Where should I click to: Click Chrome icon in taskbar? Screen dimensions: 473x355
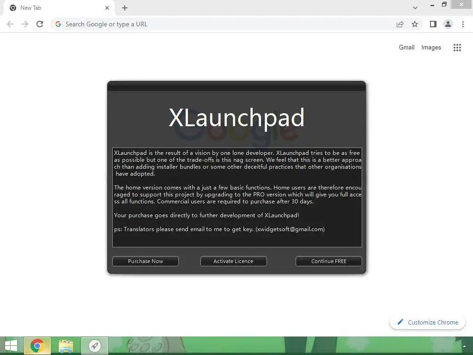coord(37,346)
